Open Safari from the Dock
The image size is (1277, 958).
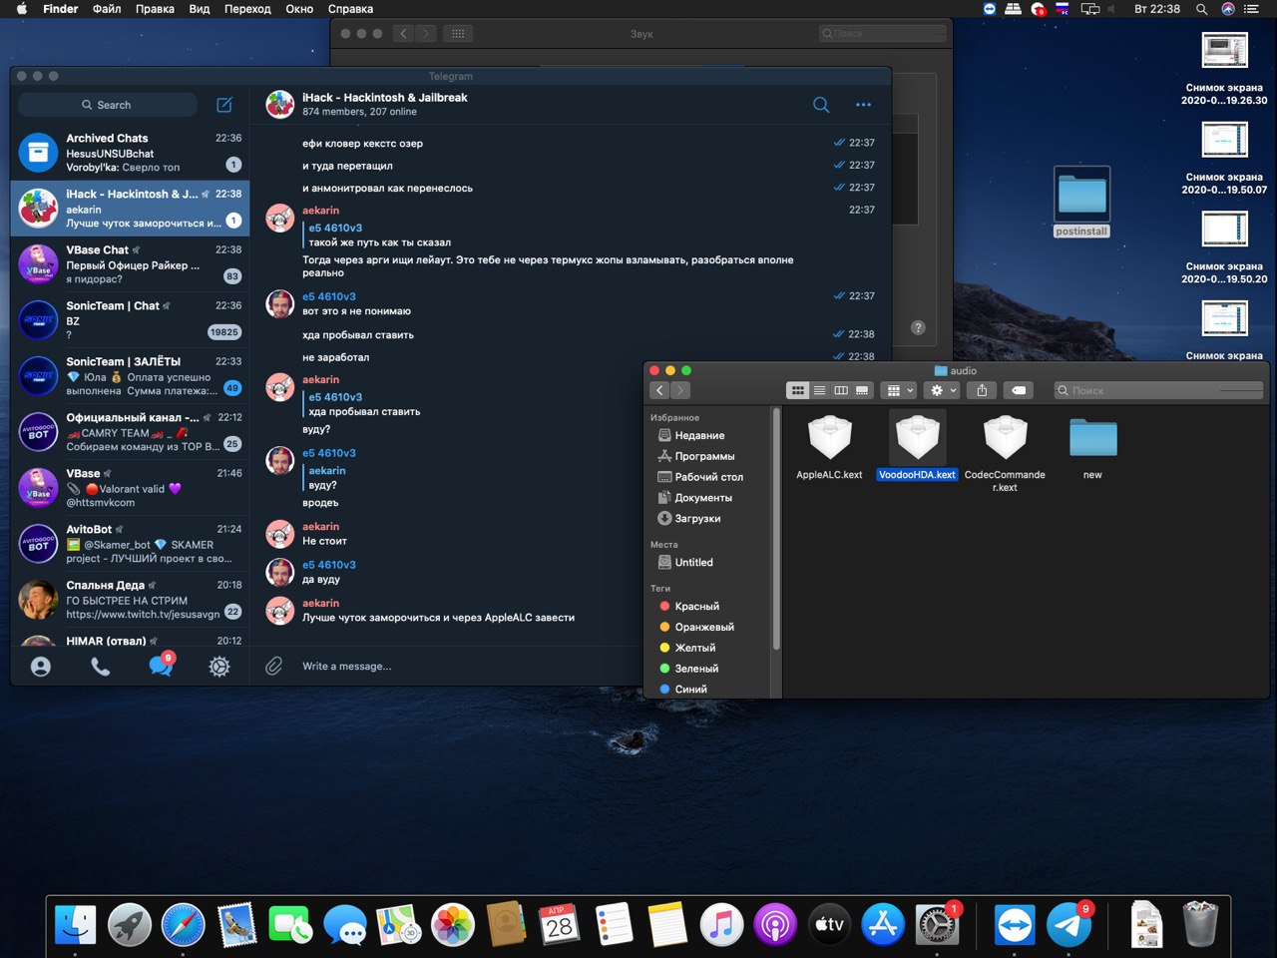point(184,925)
